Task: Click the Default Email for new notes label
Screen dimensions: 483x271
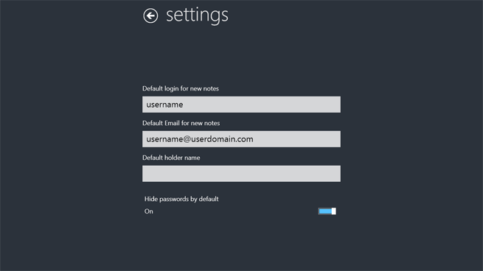Action: click(181, 123)
